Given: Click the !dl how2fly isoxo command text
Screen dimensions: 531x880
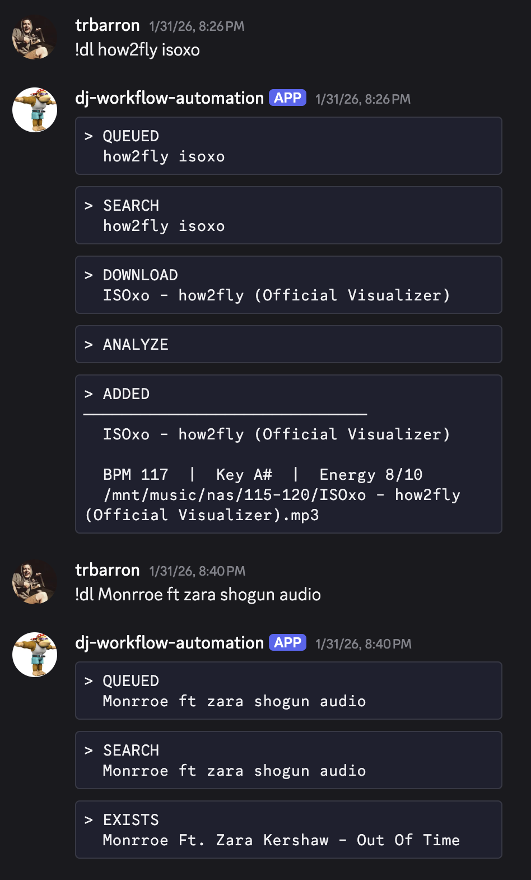Looking at the screenshot, I should [x=138, y=50].
